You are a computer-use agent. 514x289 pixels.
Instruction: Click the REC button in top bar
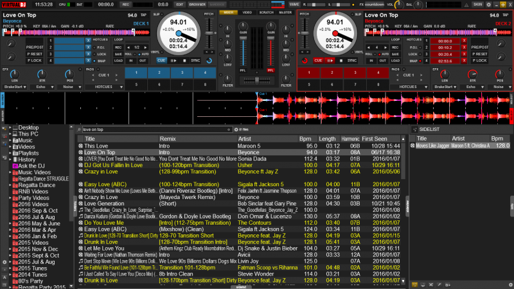[x=125, y=4]
